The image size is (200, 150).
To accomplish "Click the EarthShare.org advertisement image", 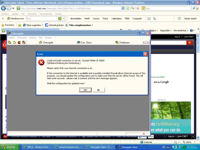I will click(171, 117).
